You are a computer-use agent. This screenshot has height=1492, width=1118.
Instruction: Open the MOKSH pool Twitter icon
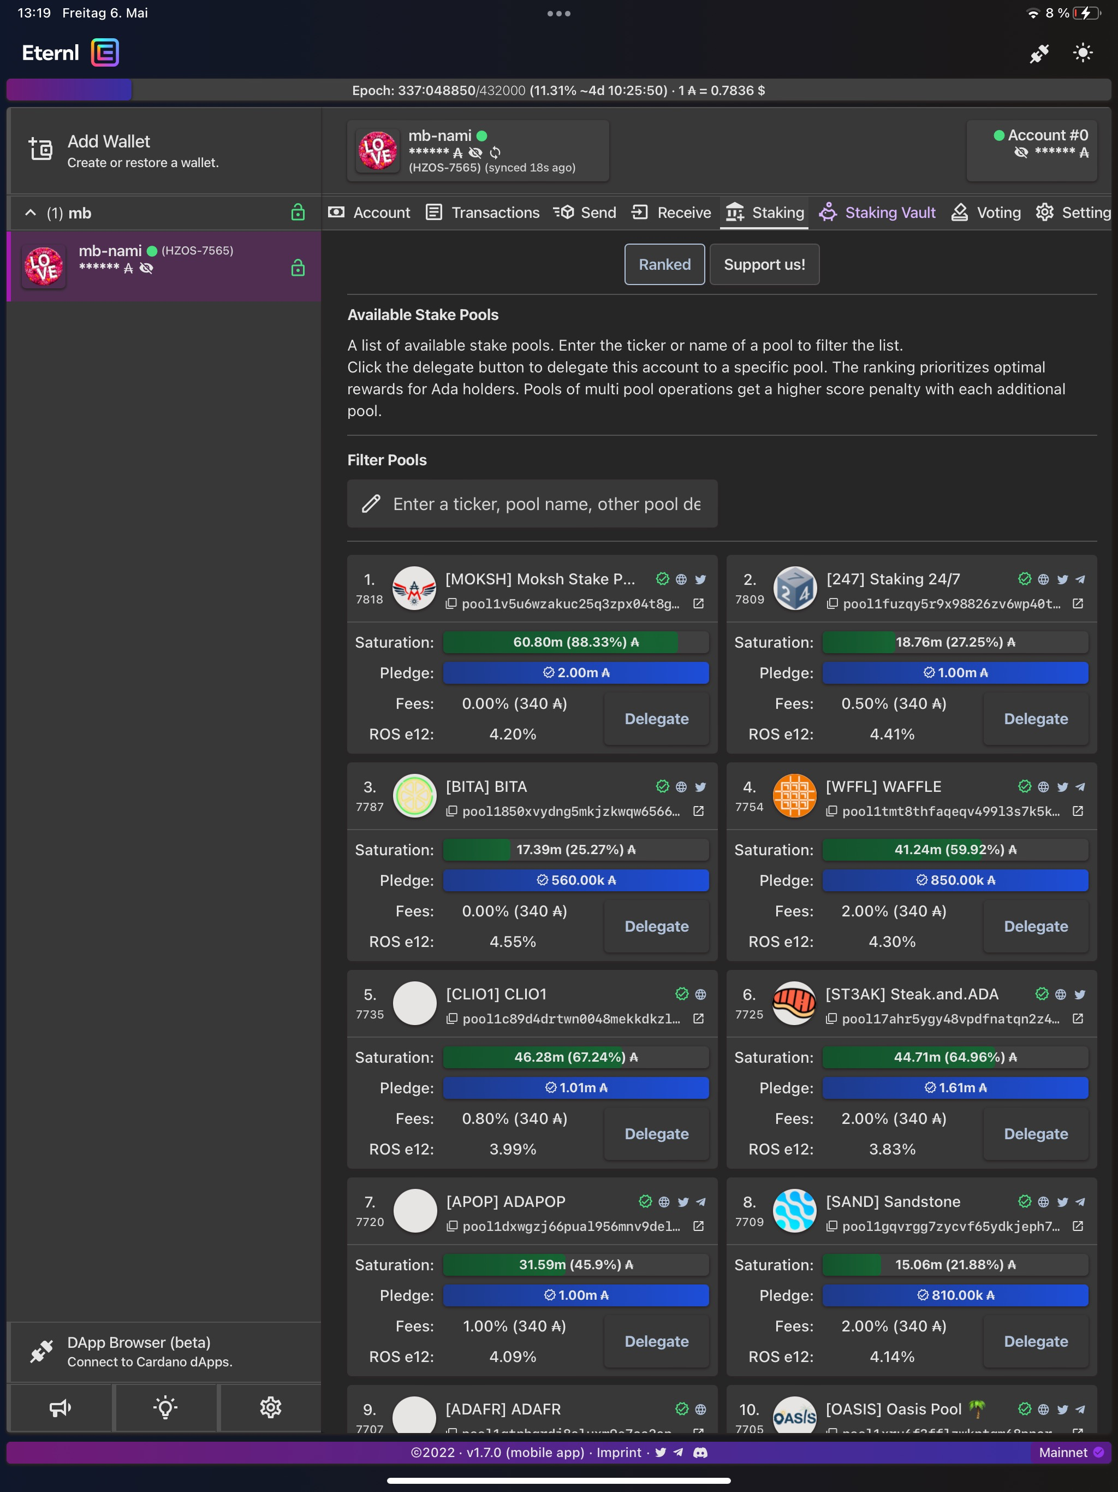(700, 579)
